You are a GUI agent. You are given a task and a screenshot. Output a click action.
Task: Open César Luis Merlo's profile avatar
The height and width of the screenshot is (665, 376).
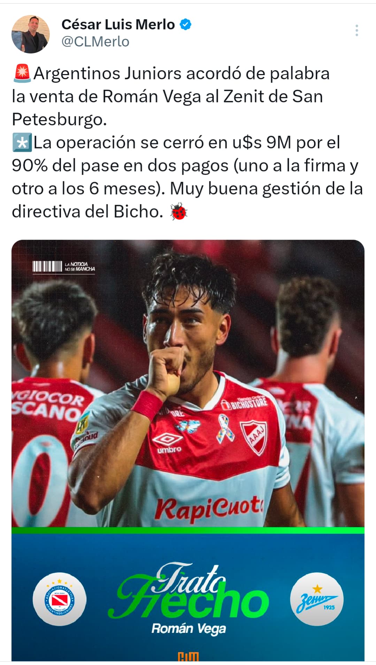pos(31,34)
